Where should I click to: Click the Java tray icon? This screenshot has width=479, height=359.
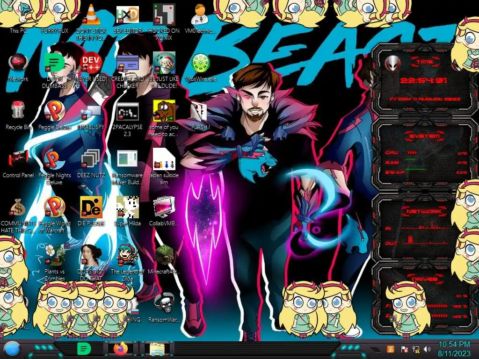pos(391,349)
